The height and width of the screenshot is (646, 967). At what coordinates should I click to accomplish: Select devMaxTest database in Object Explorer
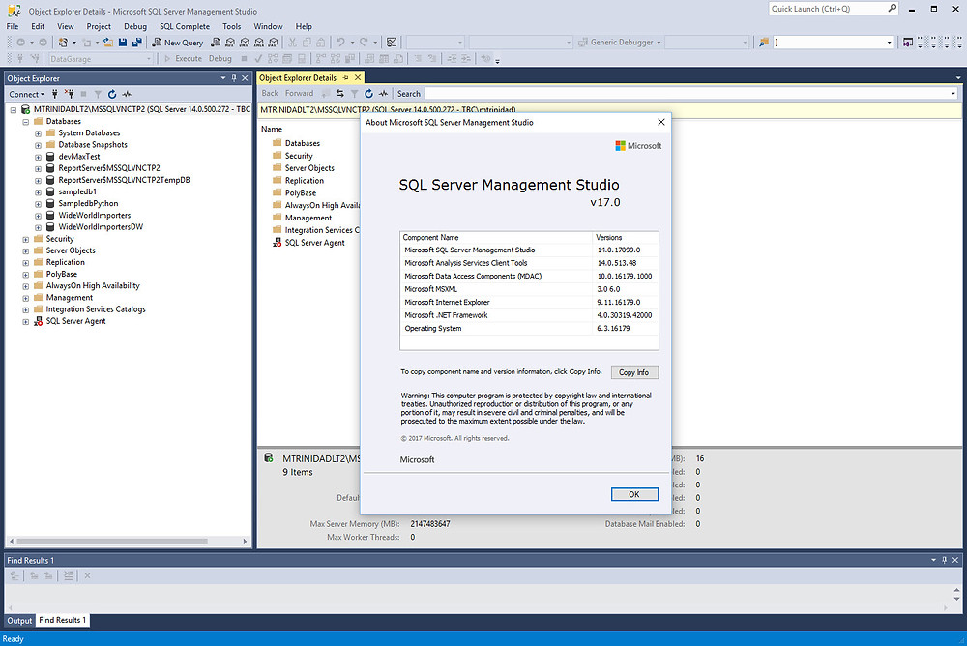pos(79,157)
